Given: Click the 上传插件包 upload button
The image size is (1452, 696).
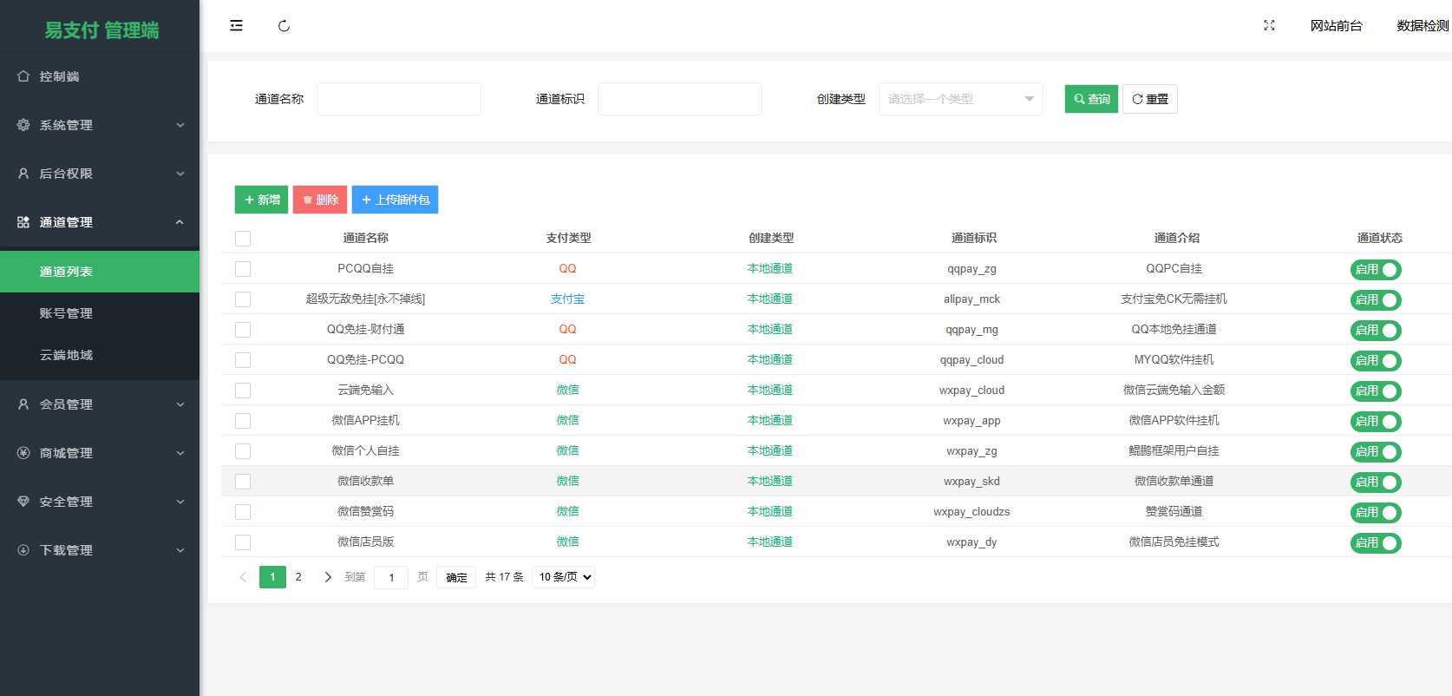Looking at the screenshot, I should [x=395, y=200].
